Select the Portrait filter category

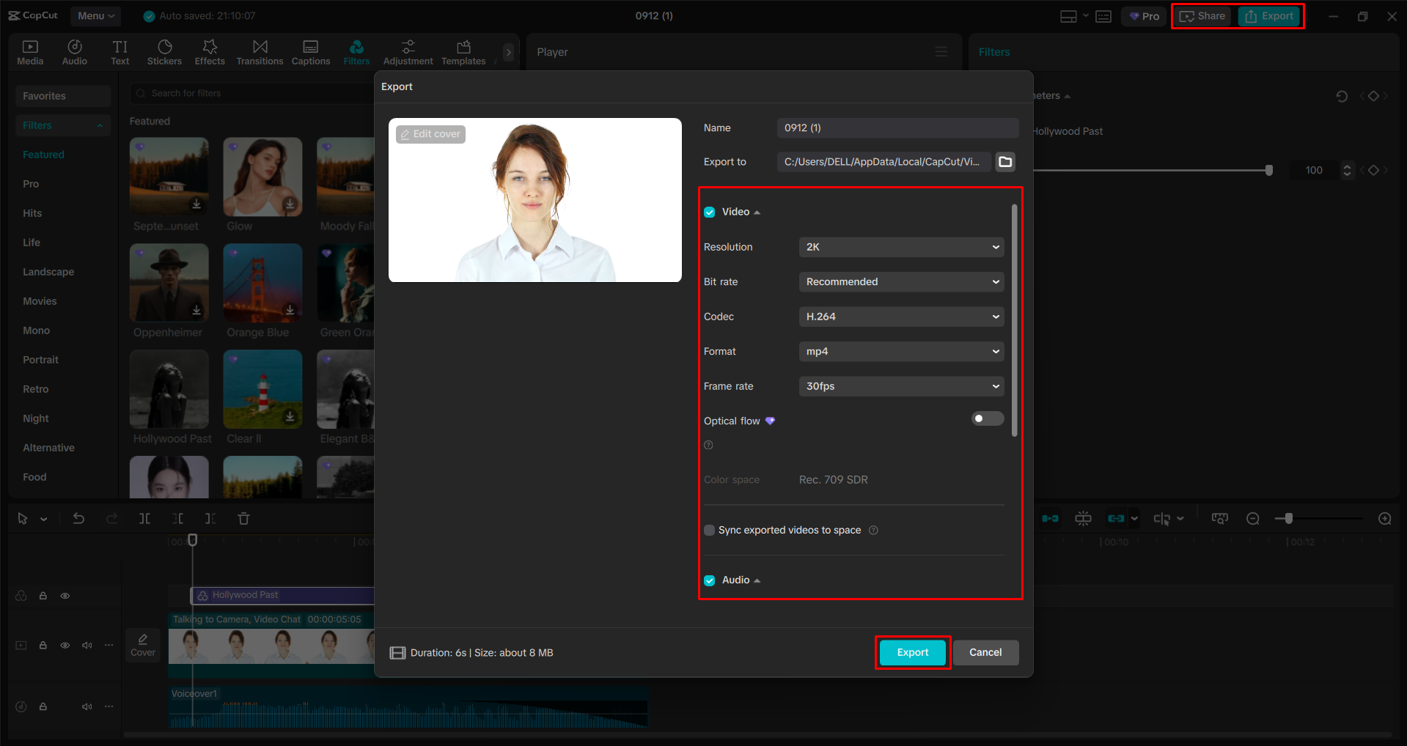[x=40, y=359]
